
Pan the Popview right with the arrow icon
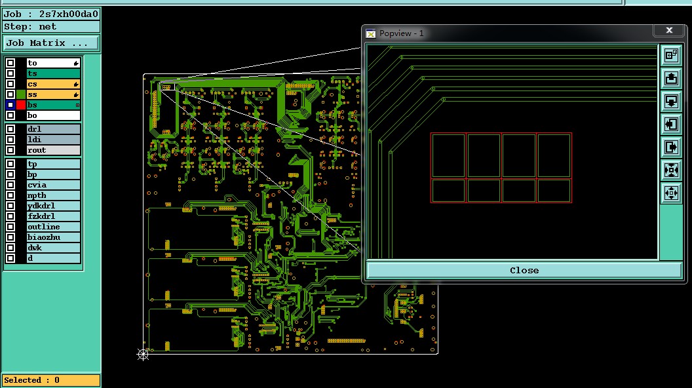[x=671, y=147]
